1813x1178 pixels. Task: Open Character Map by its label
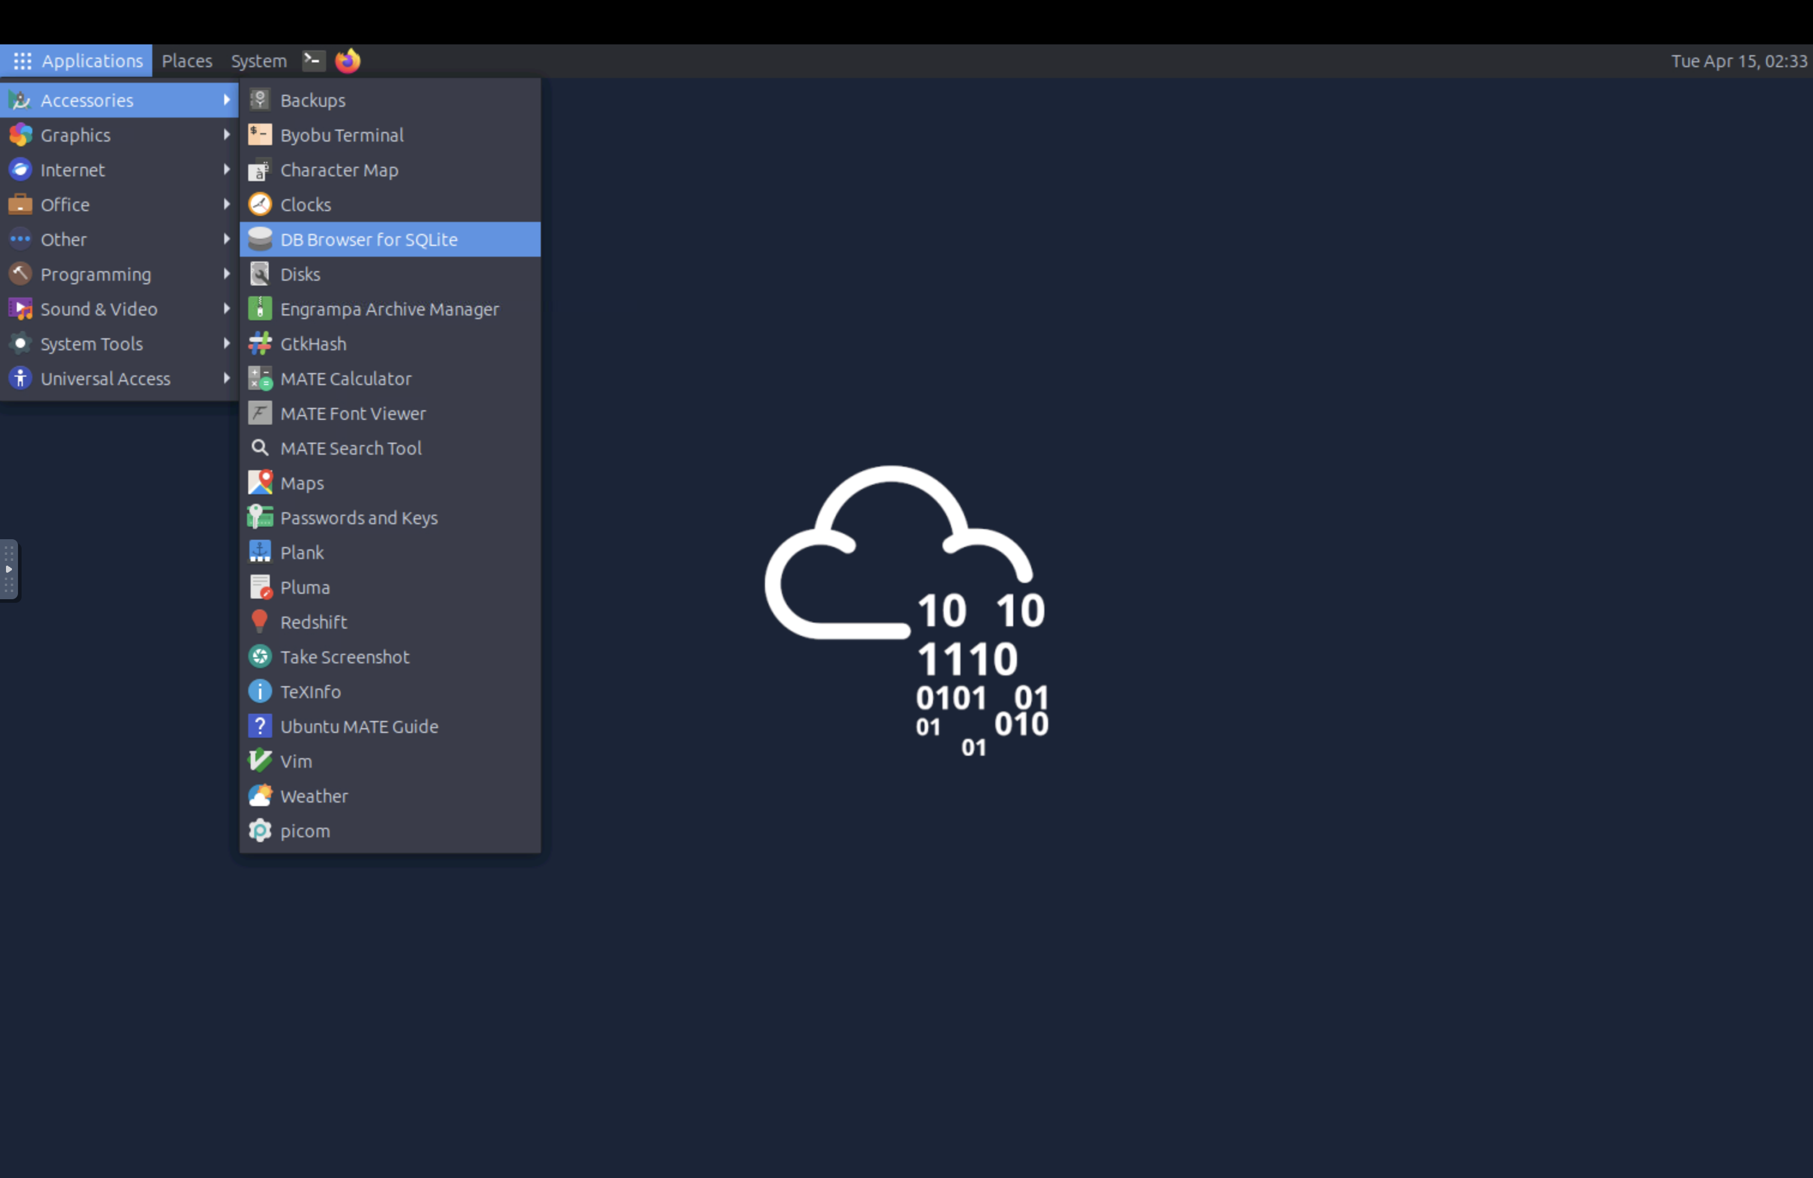[339, 170]
